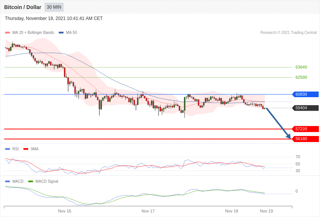Click the black 59404 current price tag
This screenshot has height=217, width=320.
(306, 108)
